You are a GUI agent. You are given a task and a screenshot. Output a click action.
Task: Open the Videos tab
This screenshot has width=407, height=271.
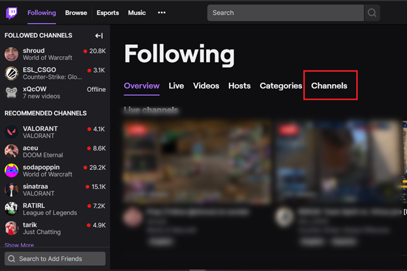coord(206,86)
